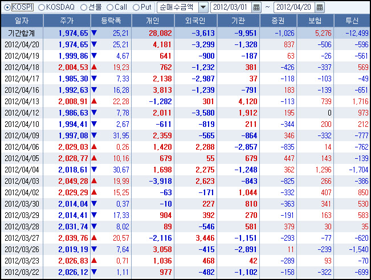Click 보험 value 1,296 on 2012/04/04

[324, 170]
